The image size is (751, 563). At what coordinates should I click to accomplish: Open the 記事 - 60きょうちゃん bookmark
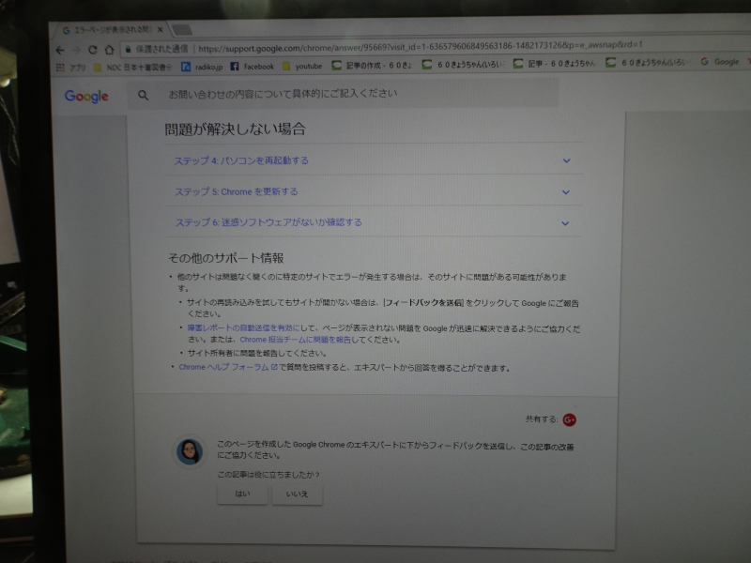pyautogui.click(x=555, y=63)
